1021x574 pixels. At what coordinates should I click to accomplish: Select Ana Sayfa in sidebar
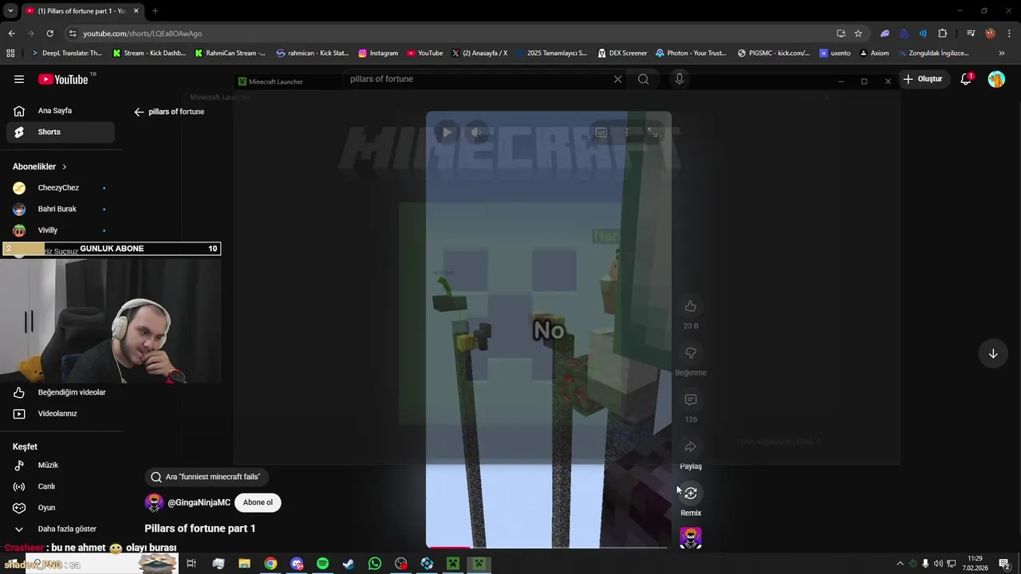(x=61, y=111)
